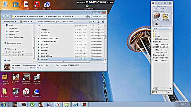The height and width of the screenshot is (107, 191).
Task: Select the CrashSender1402.exe file row
Action: pos(71,42)
